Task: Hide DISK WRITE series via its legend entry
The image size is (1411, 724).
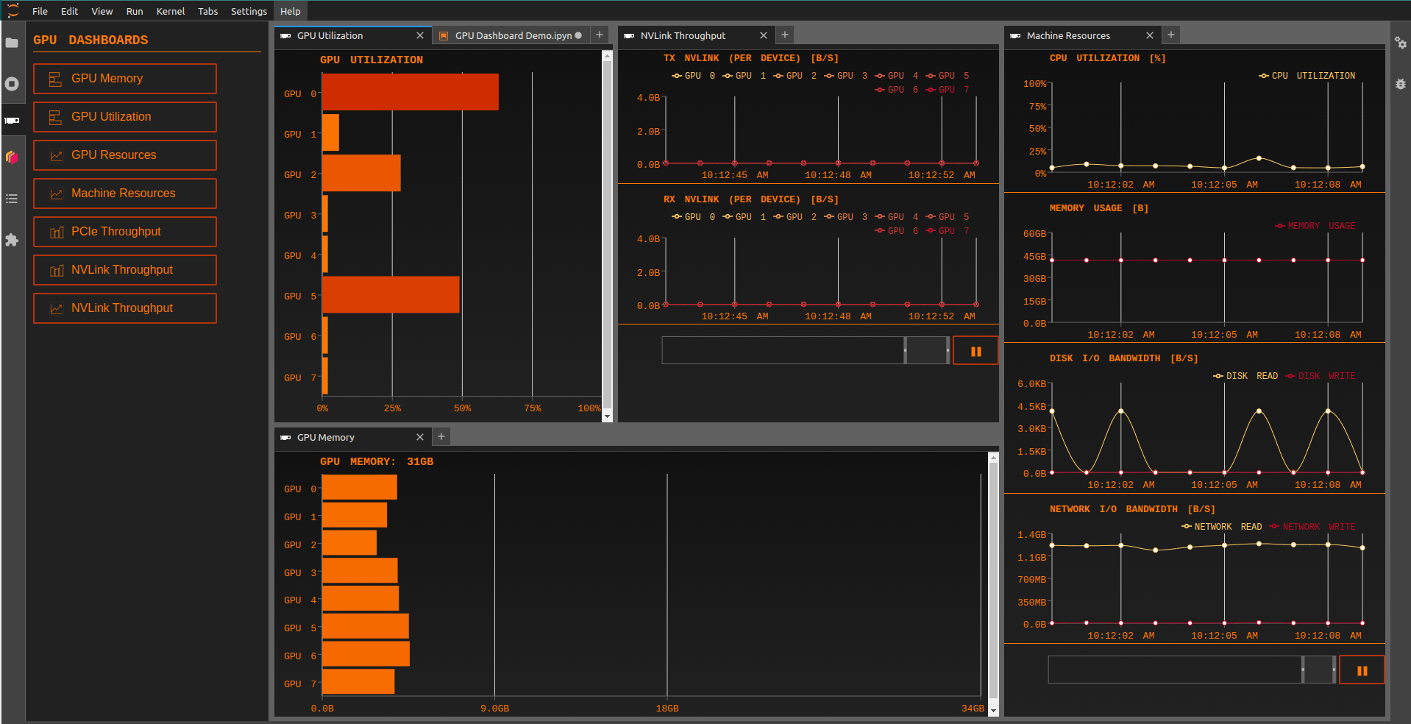Action: pos(1320,376)
